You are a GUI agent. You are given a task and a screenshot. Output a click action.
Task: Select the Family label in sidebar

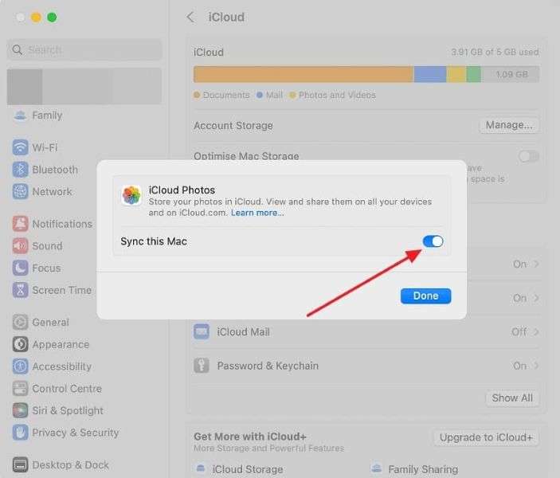tap(47, 116)
